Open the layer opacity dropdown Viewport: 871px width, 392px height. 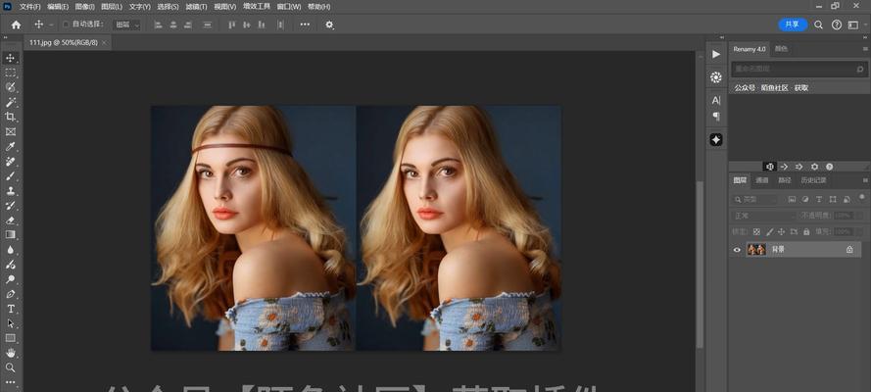(x=860, y=216)
